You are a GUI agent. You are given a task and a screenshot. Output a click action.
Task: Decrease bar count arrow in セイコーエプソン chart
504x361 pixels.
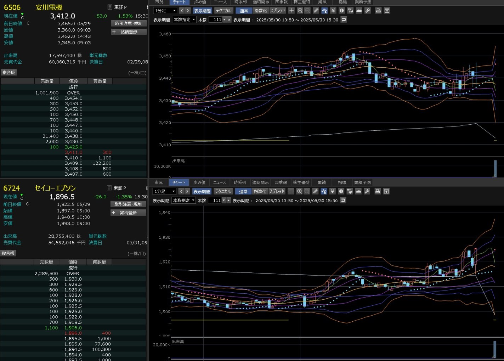223,200
